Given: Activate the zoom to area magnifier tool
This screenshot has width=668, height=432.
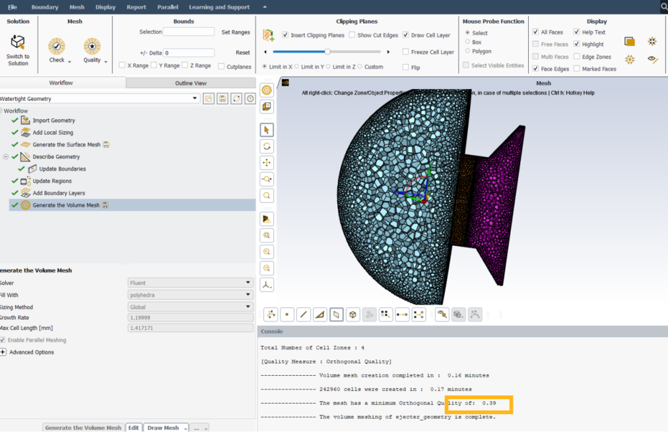Looking at the screenshot, I should click(267, 196).
